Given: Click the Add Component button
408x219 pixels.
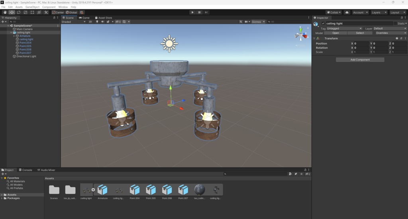Looking at the screenshot, I should [x=360, y=60].
